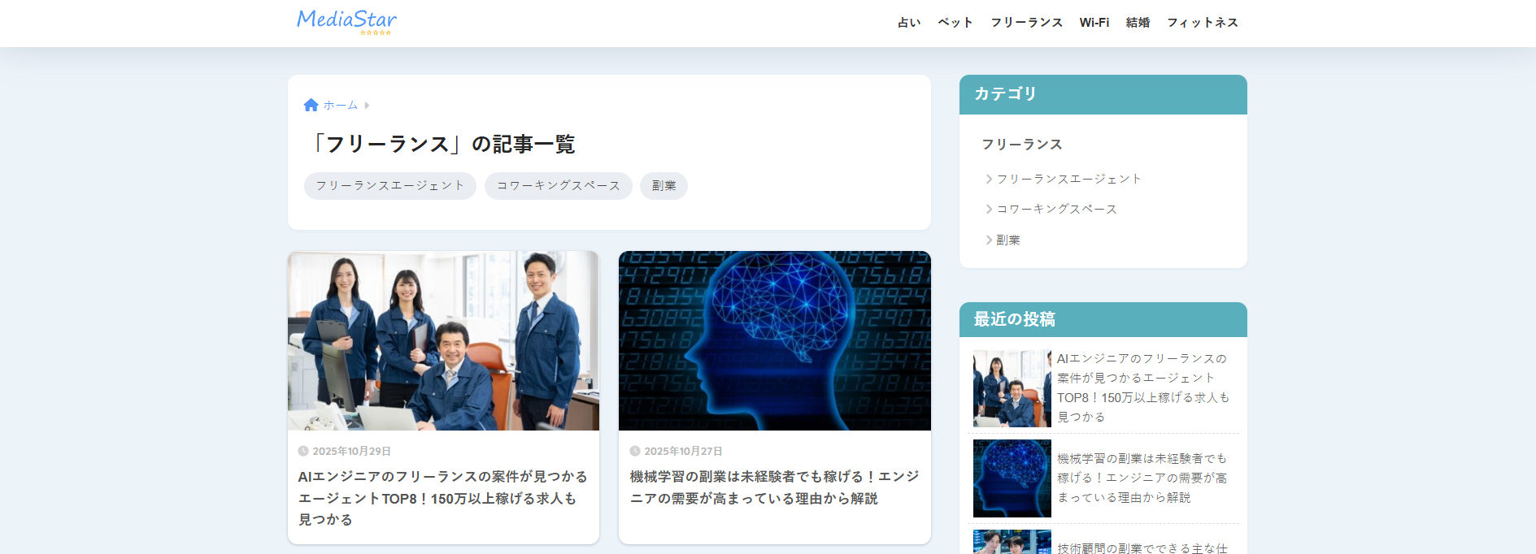Select the フリーランスエージェント tag pill

click(390, 186)
